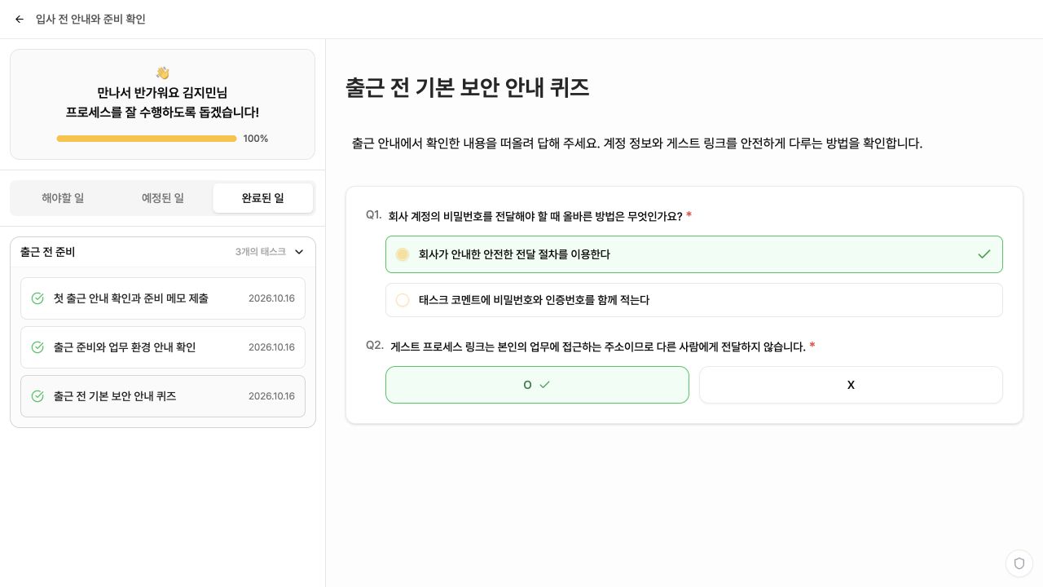Switch to the 해야할 일 tab

(63, 198)
